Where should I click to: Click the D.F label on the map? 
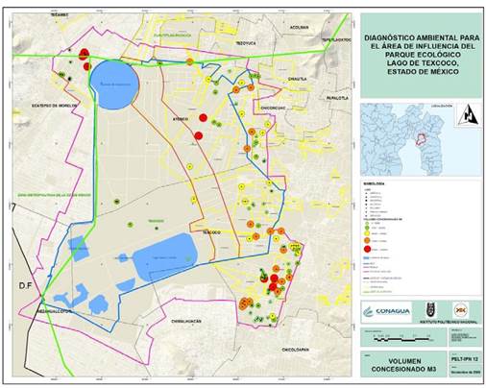(x=25, y=286)
